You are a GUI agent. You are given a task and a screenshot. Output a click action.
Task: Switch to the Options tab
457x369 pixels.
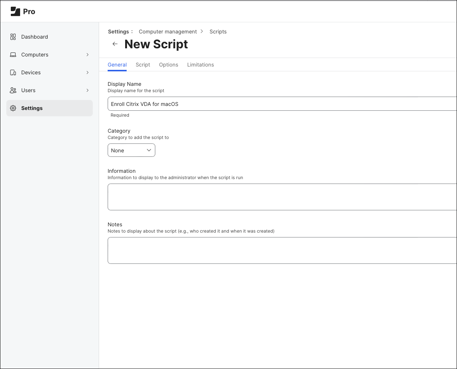168,65
